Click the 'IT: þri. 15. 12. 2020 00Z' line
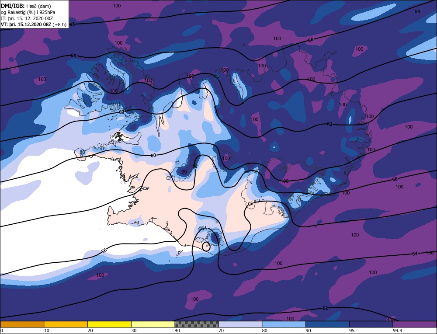This screenshot has width=437, height=334. tap(27, 18)
